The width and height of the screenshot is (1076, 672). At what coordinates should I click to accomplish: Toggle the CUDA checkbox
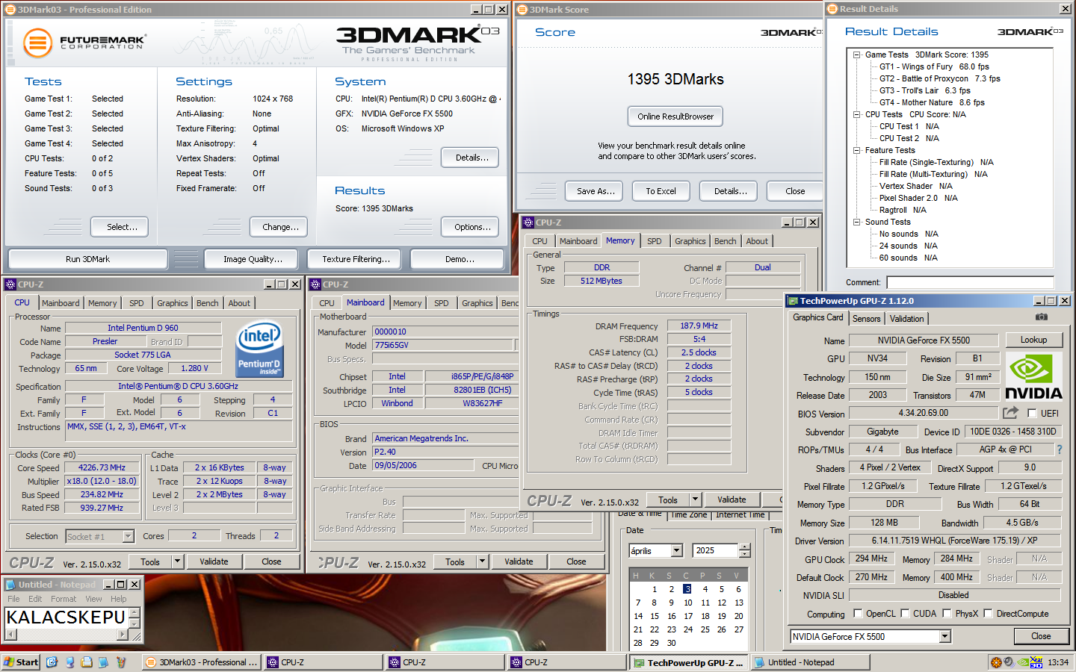pyautogui.click(x=905, y=614)
